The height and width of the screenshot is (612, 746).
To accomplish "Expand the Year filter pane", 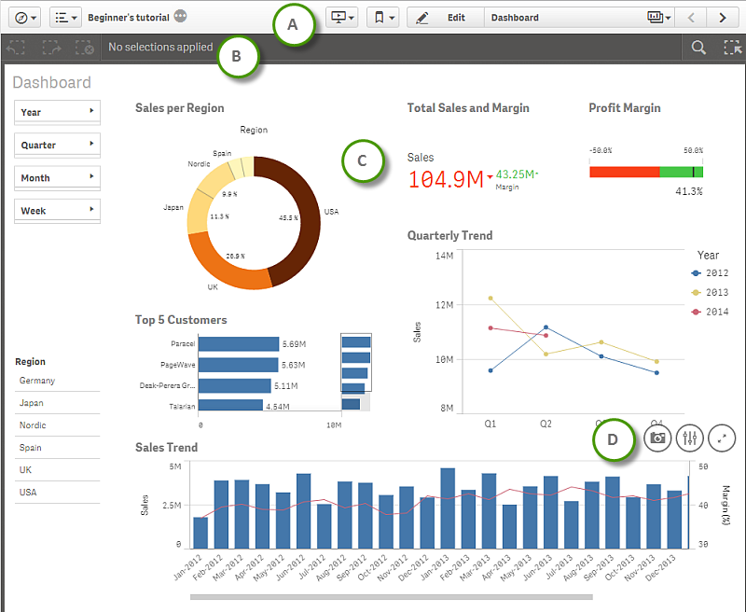I will coord(57,112).
